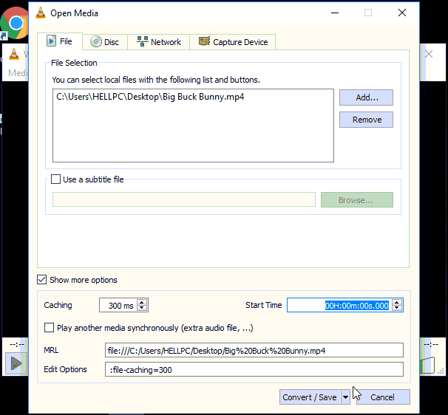Click Play button in VLC main window
This screenshot has height=415, width=448.
(x=16, y=363)
